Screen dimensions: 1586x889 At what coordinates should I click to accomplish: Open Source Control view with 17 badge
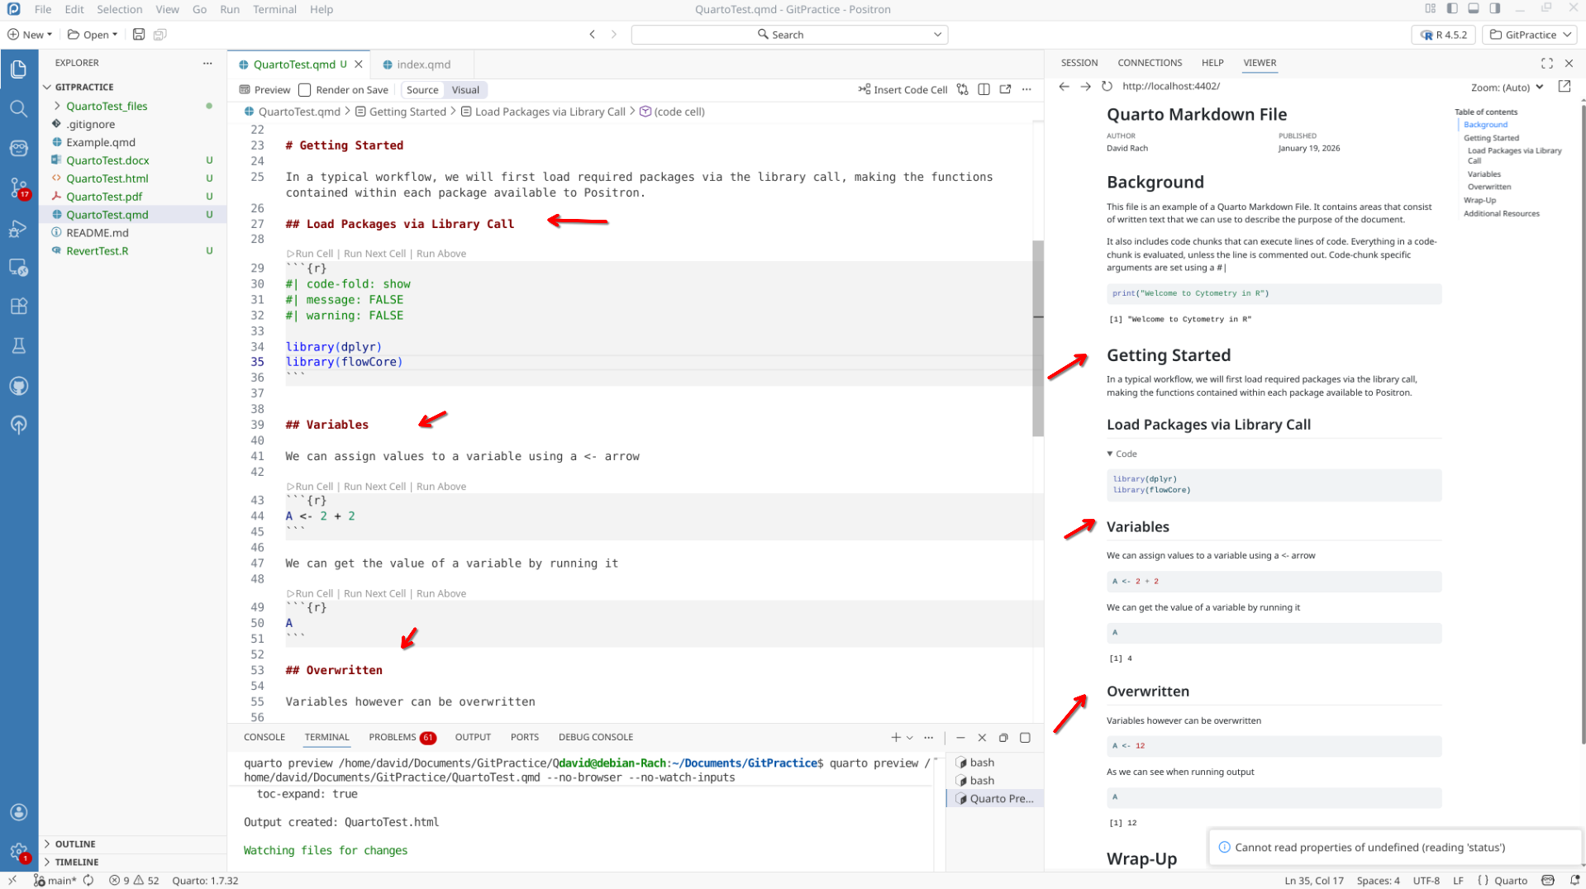(18, 188)
